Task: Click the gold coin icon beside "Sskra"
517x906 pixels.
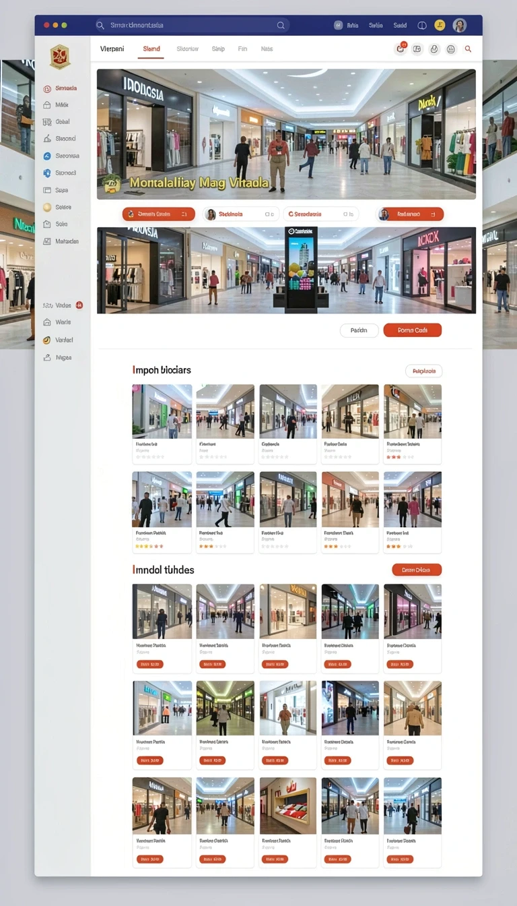Action: click(47, 207)
